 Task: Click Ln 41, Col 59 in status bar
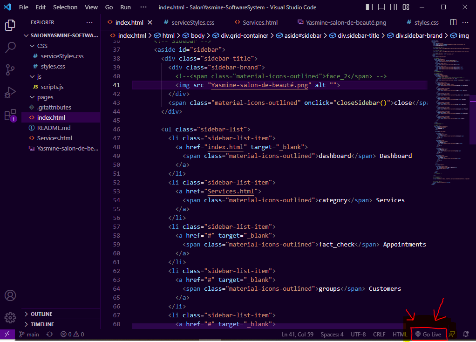click(x=297, y=334)
